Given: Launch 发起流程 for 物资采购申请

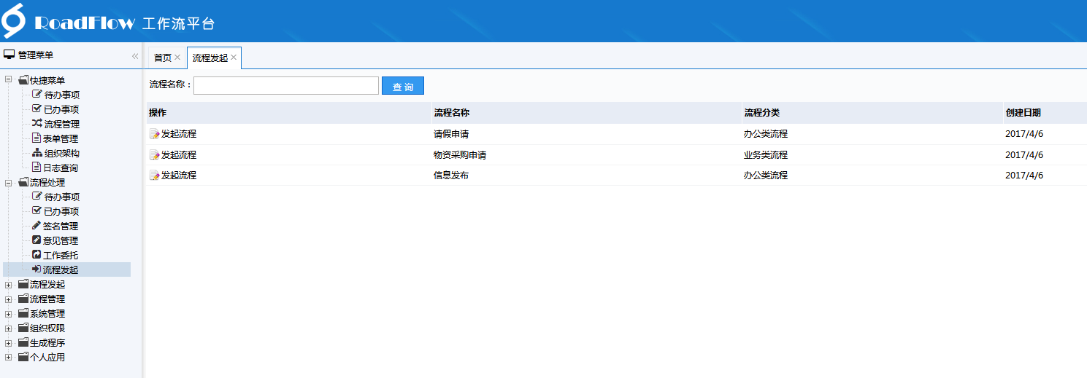Looking at the screenshot, I should click(x=173, y=155).
